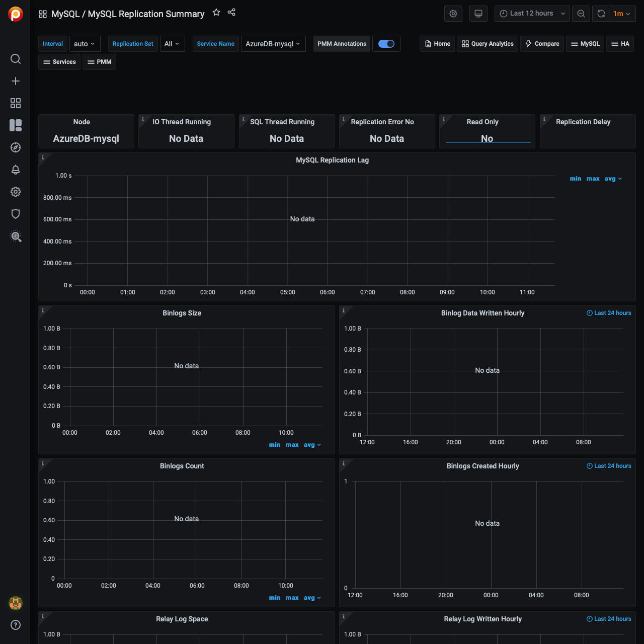Open the 1m refresh interval dropdown
Screen dimensions: 644x644
622,14
